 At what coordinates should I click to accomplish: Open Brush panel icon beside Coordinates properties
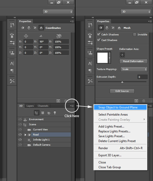12,43
